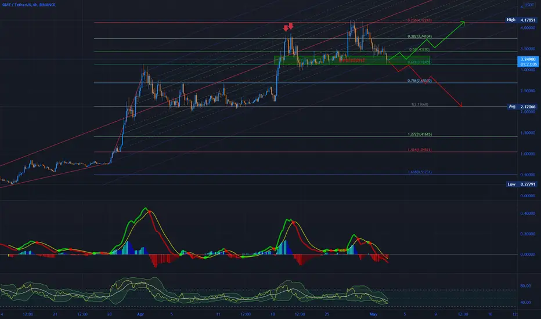Click the 80.00 oscillator axis tick
The image size is (541, 319).
525,286
